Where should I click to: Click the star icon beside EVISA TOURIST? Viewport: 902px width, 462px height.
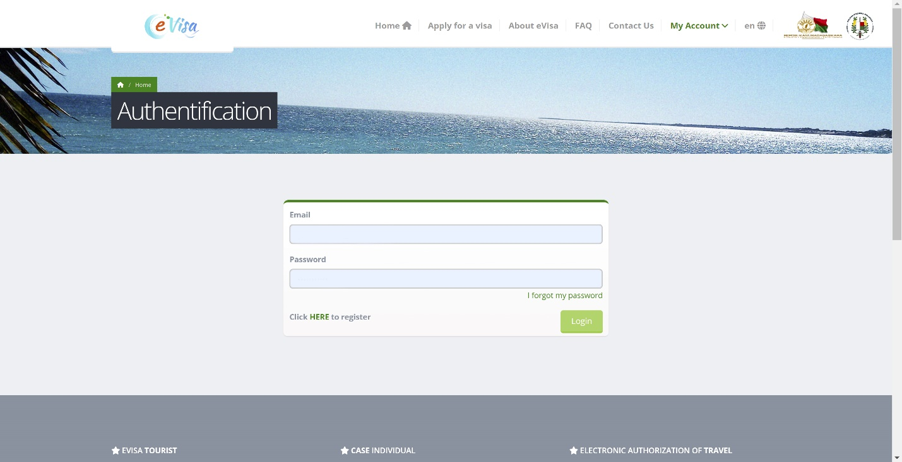[x=116, y=451]
